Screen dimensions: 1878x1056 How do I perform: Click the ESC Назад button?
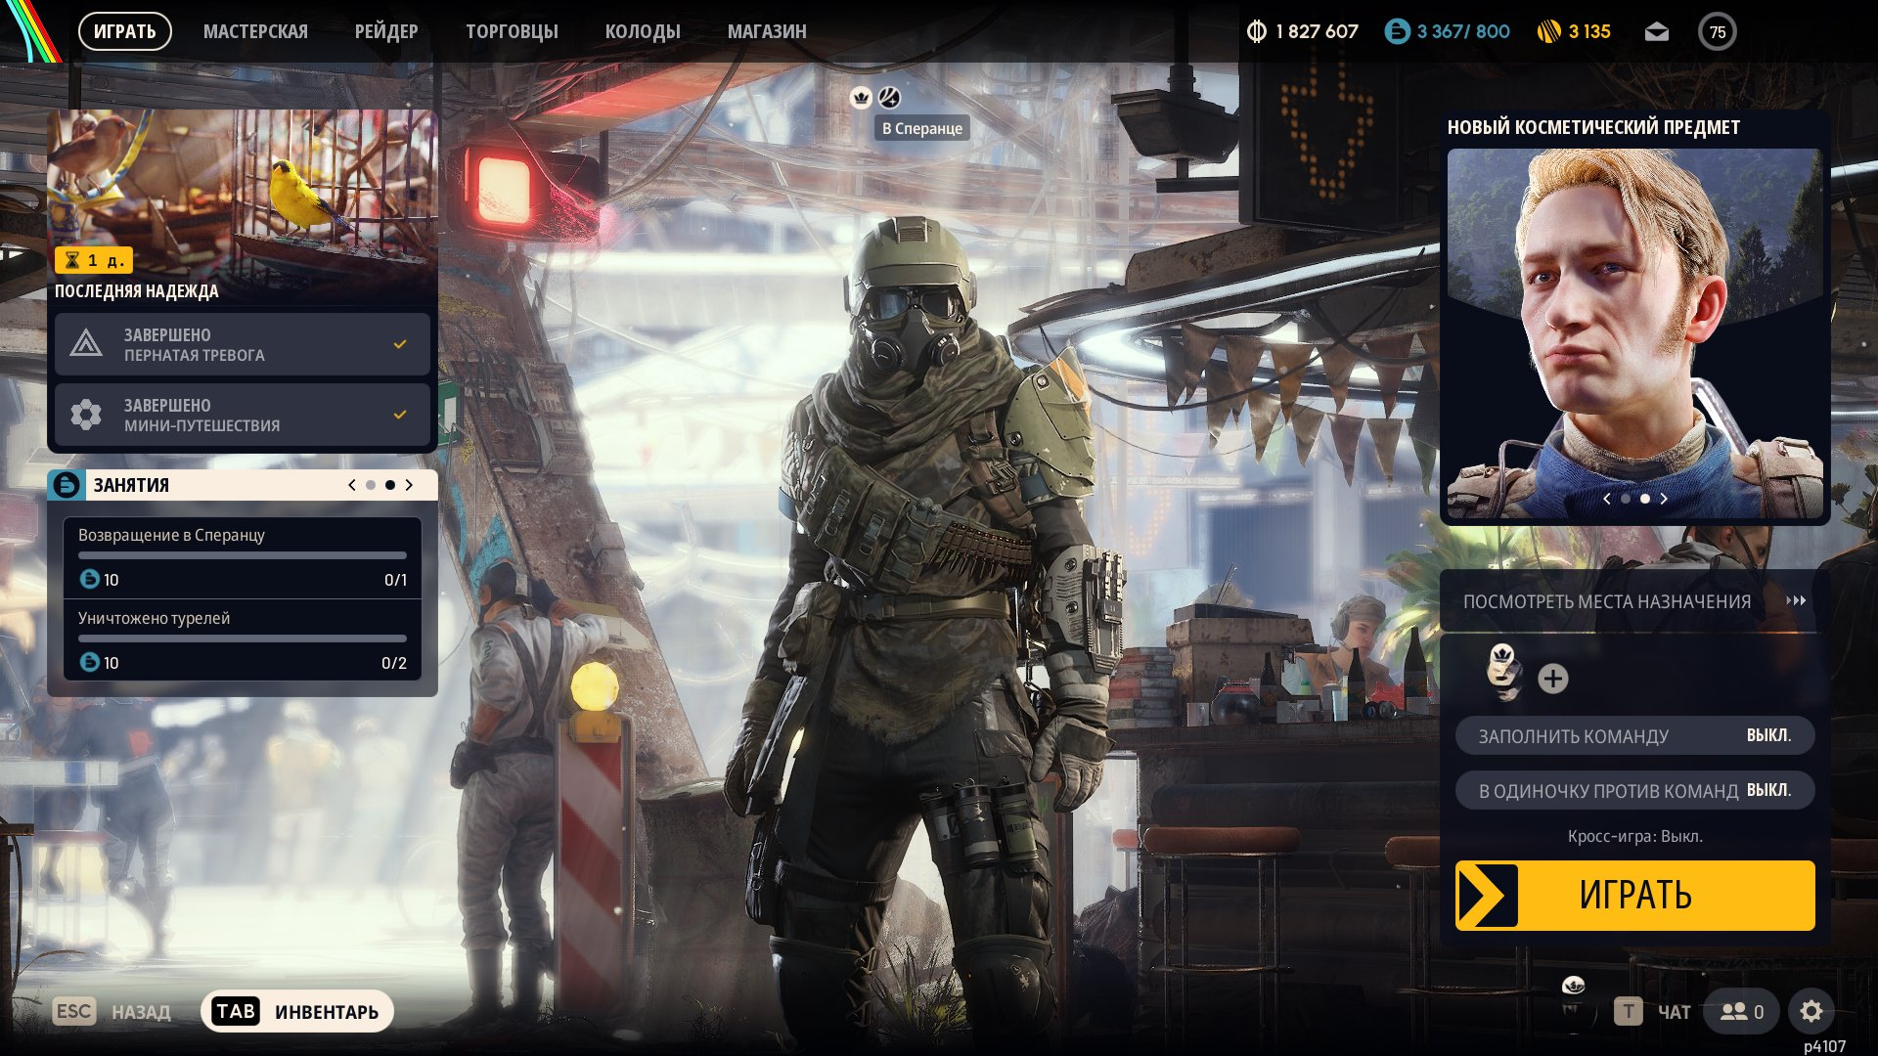[x=112, y=1011]
